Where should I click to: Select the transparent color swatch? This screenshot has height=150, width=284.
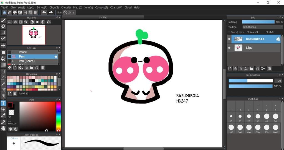click(11, 112)
